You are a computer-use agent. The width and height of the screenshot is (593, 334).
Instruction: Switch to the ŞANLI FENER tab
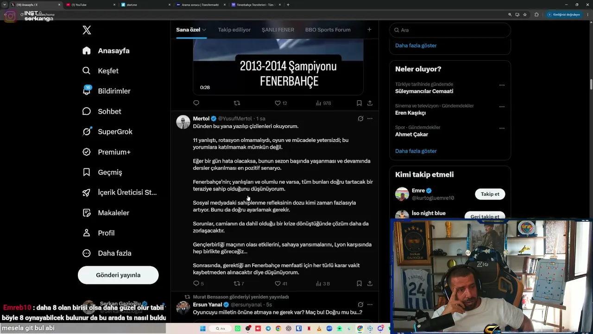click(278, 30)
